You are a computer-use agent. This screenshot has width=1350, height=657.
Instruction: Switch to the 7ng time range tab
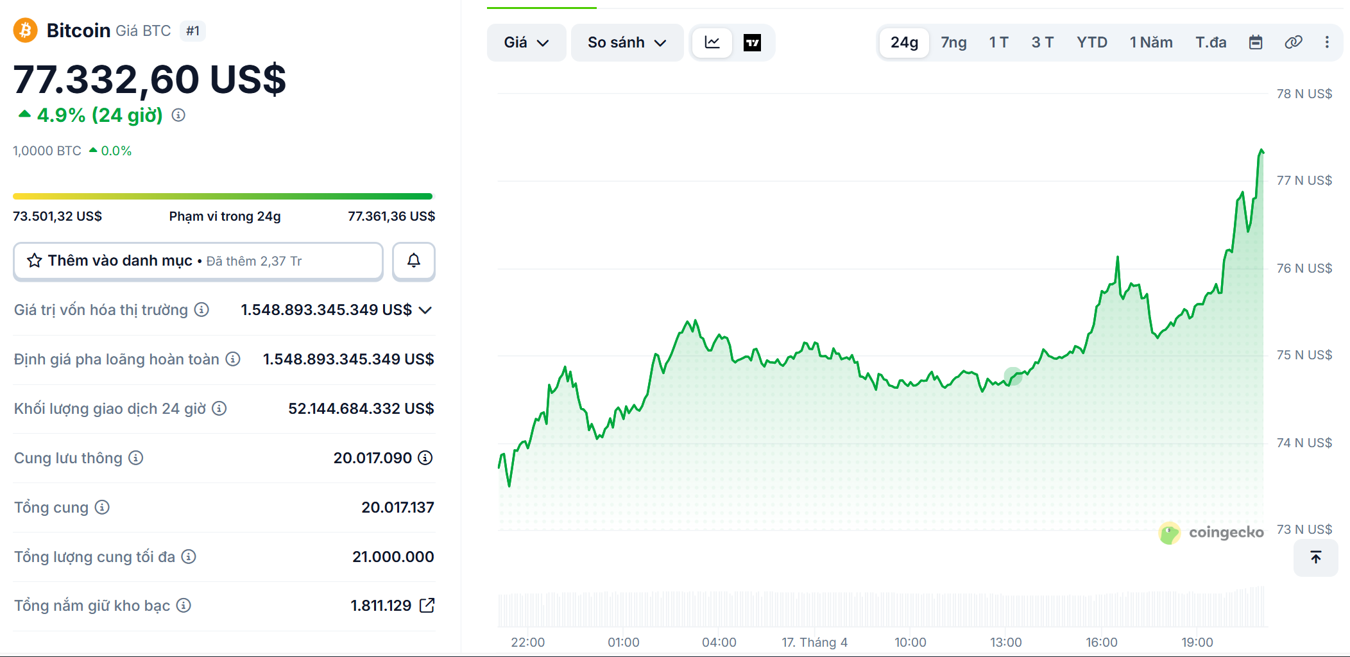click(953, 42)
